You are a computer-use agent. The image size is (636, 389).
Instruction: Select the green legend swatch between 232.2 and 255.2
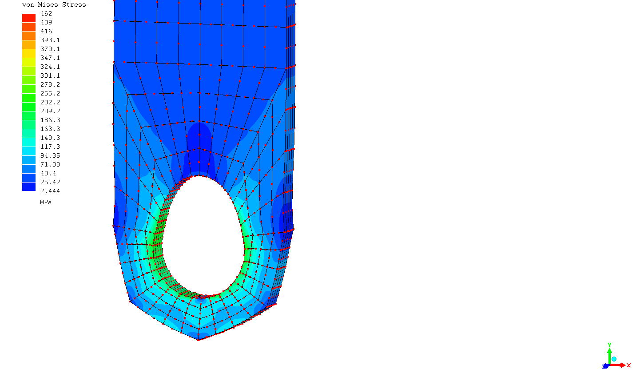29,98
